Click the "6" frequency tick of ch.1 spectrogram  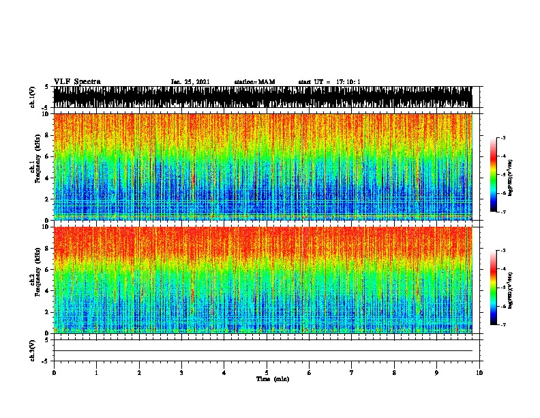click(47, 156)
